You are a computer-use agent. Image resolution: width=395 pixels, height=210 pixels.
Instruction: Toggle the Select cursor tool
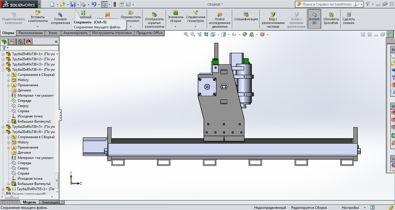[104, 4]
